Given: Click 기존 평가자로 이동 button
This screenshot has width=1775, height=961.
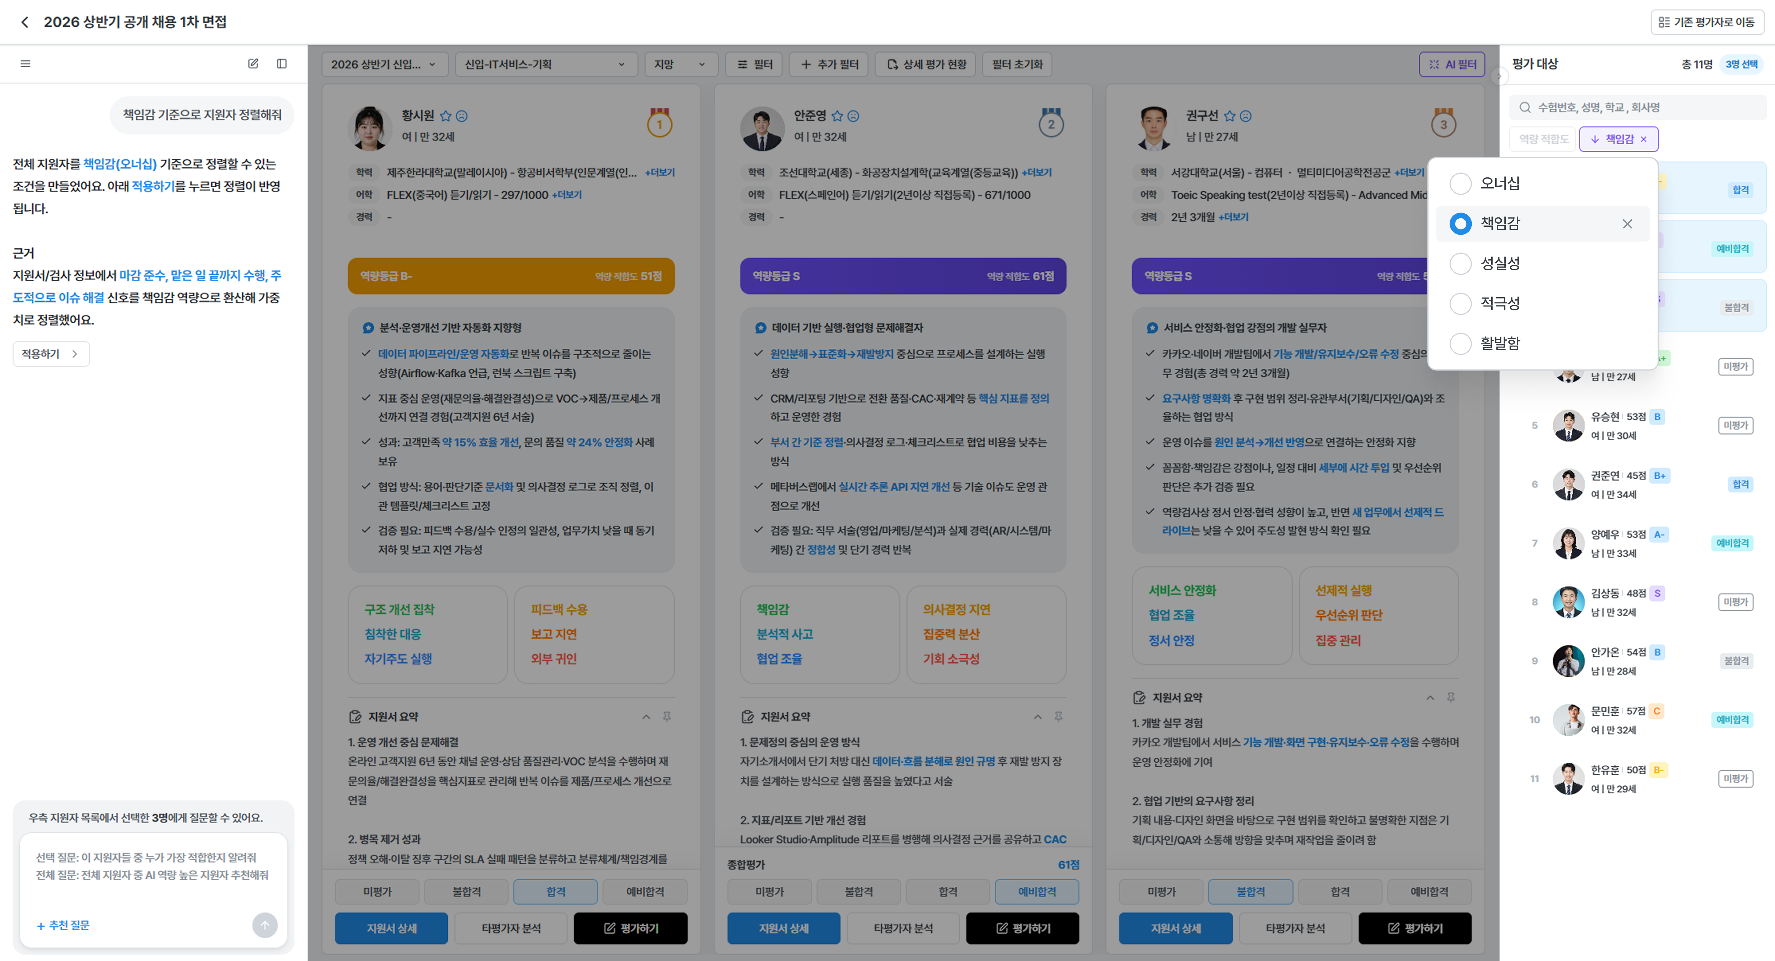Looking at the screenshot, I should coord(1707,22).
